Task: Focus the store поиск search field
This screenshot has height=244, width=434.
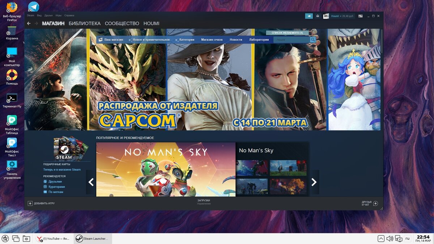Action: [291, 40]
